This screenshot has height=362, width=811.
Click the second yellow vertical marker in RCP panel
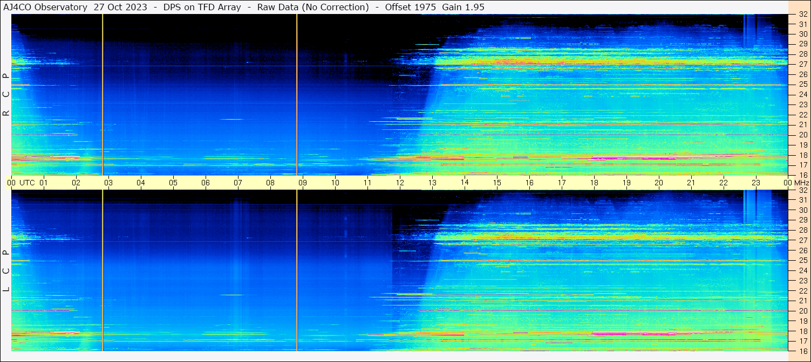(297, 94)
